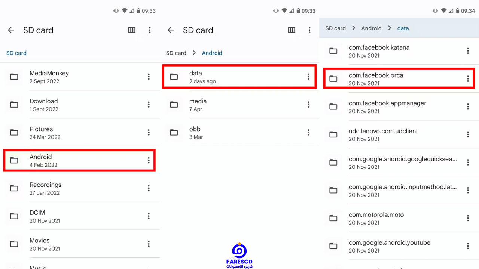Go back using the arrow in left SD card panel
The height and width of the screenshot is (269, 479).
tap(11, 30)
